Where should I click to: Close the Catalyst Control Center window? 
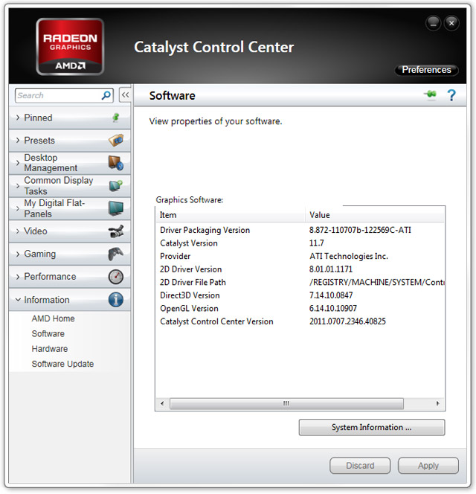[451, 23]
